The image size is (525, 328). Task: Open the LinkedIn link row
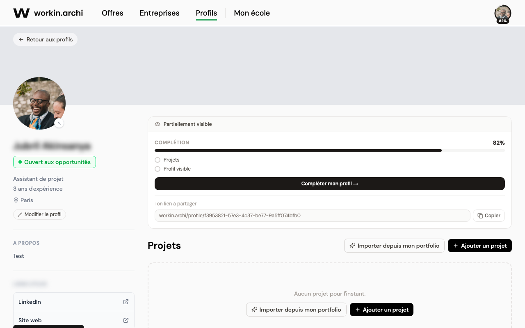click(x=74, y=302)
